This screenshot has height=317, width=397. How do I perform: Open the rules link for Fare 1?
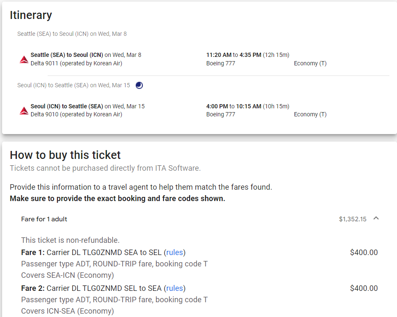coord(174,253)
